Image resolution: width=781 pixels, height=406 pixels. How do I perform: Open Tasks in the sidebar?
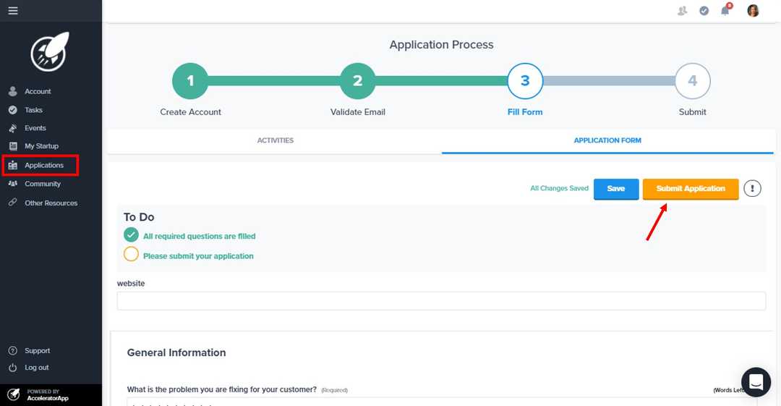[x=33, y=110]
